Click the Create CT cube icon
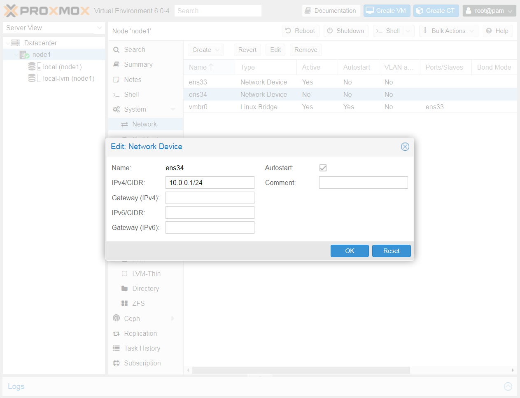The image size is (520, 398). tap(420, 11)
